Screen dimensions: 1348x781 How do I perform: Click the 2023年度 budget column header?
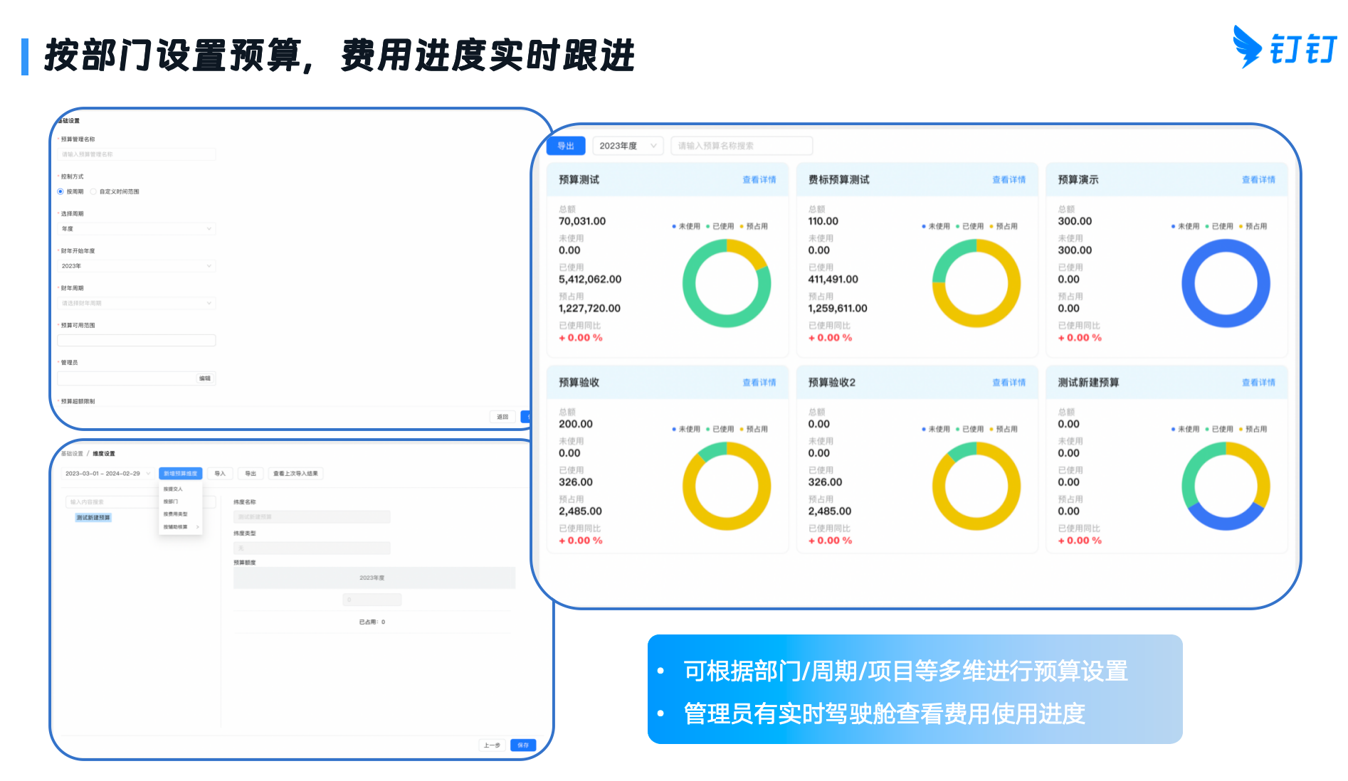tap(374, 578)
